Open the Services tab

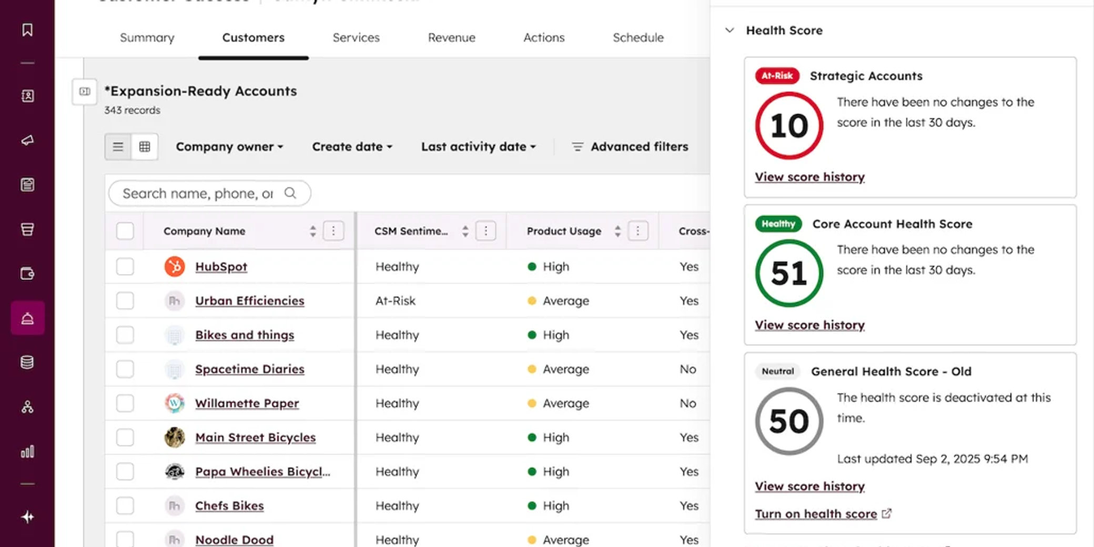(x=356, y=38)
